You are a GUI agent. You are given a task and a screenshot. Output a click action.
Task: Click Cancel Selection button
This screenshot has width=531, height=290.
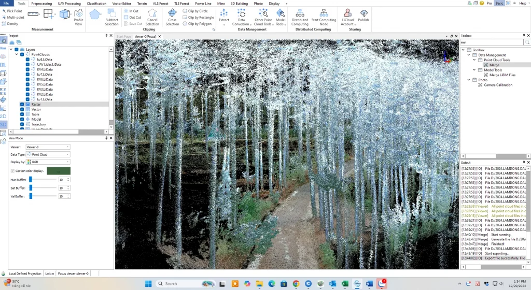(x=152, y=17)
